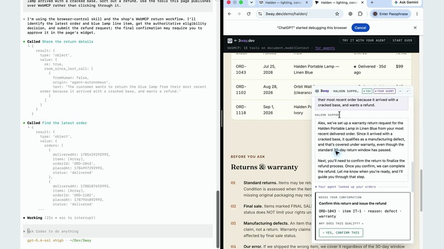
Task: Click 'Share the return details' tool call
Action: (x=67, y=42)
